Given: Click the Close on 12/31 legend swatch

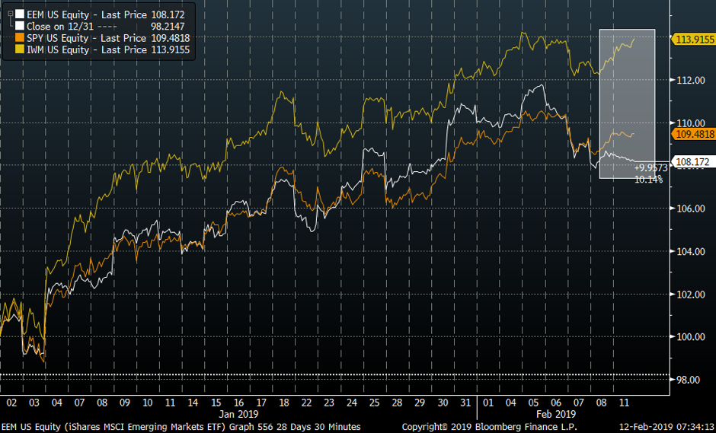Looking at the screenshot, I should (19, 27).
